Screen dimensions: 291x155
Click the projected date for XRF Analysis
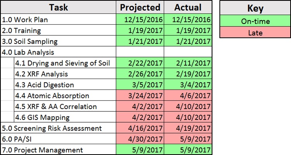click(x=140, y=74)
